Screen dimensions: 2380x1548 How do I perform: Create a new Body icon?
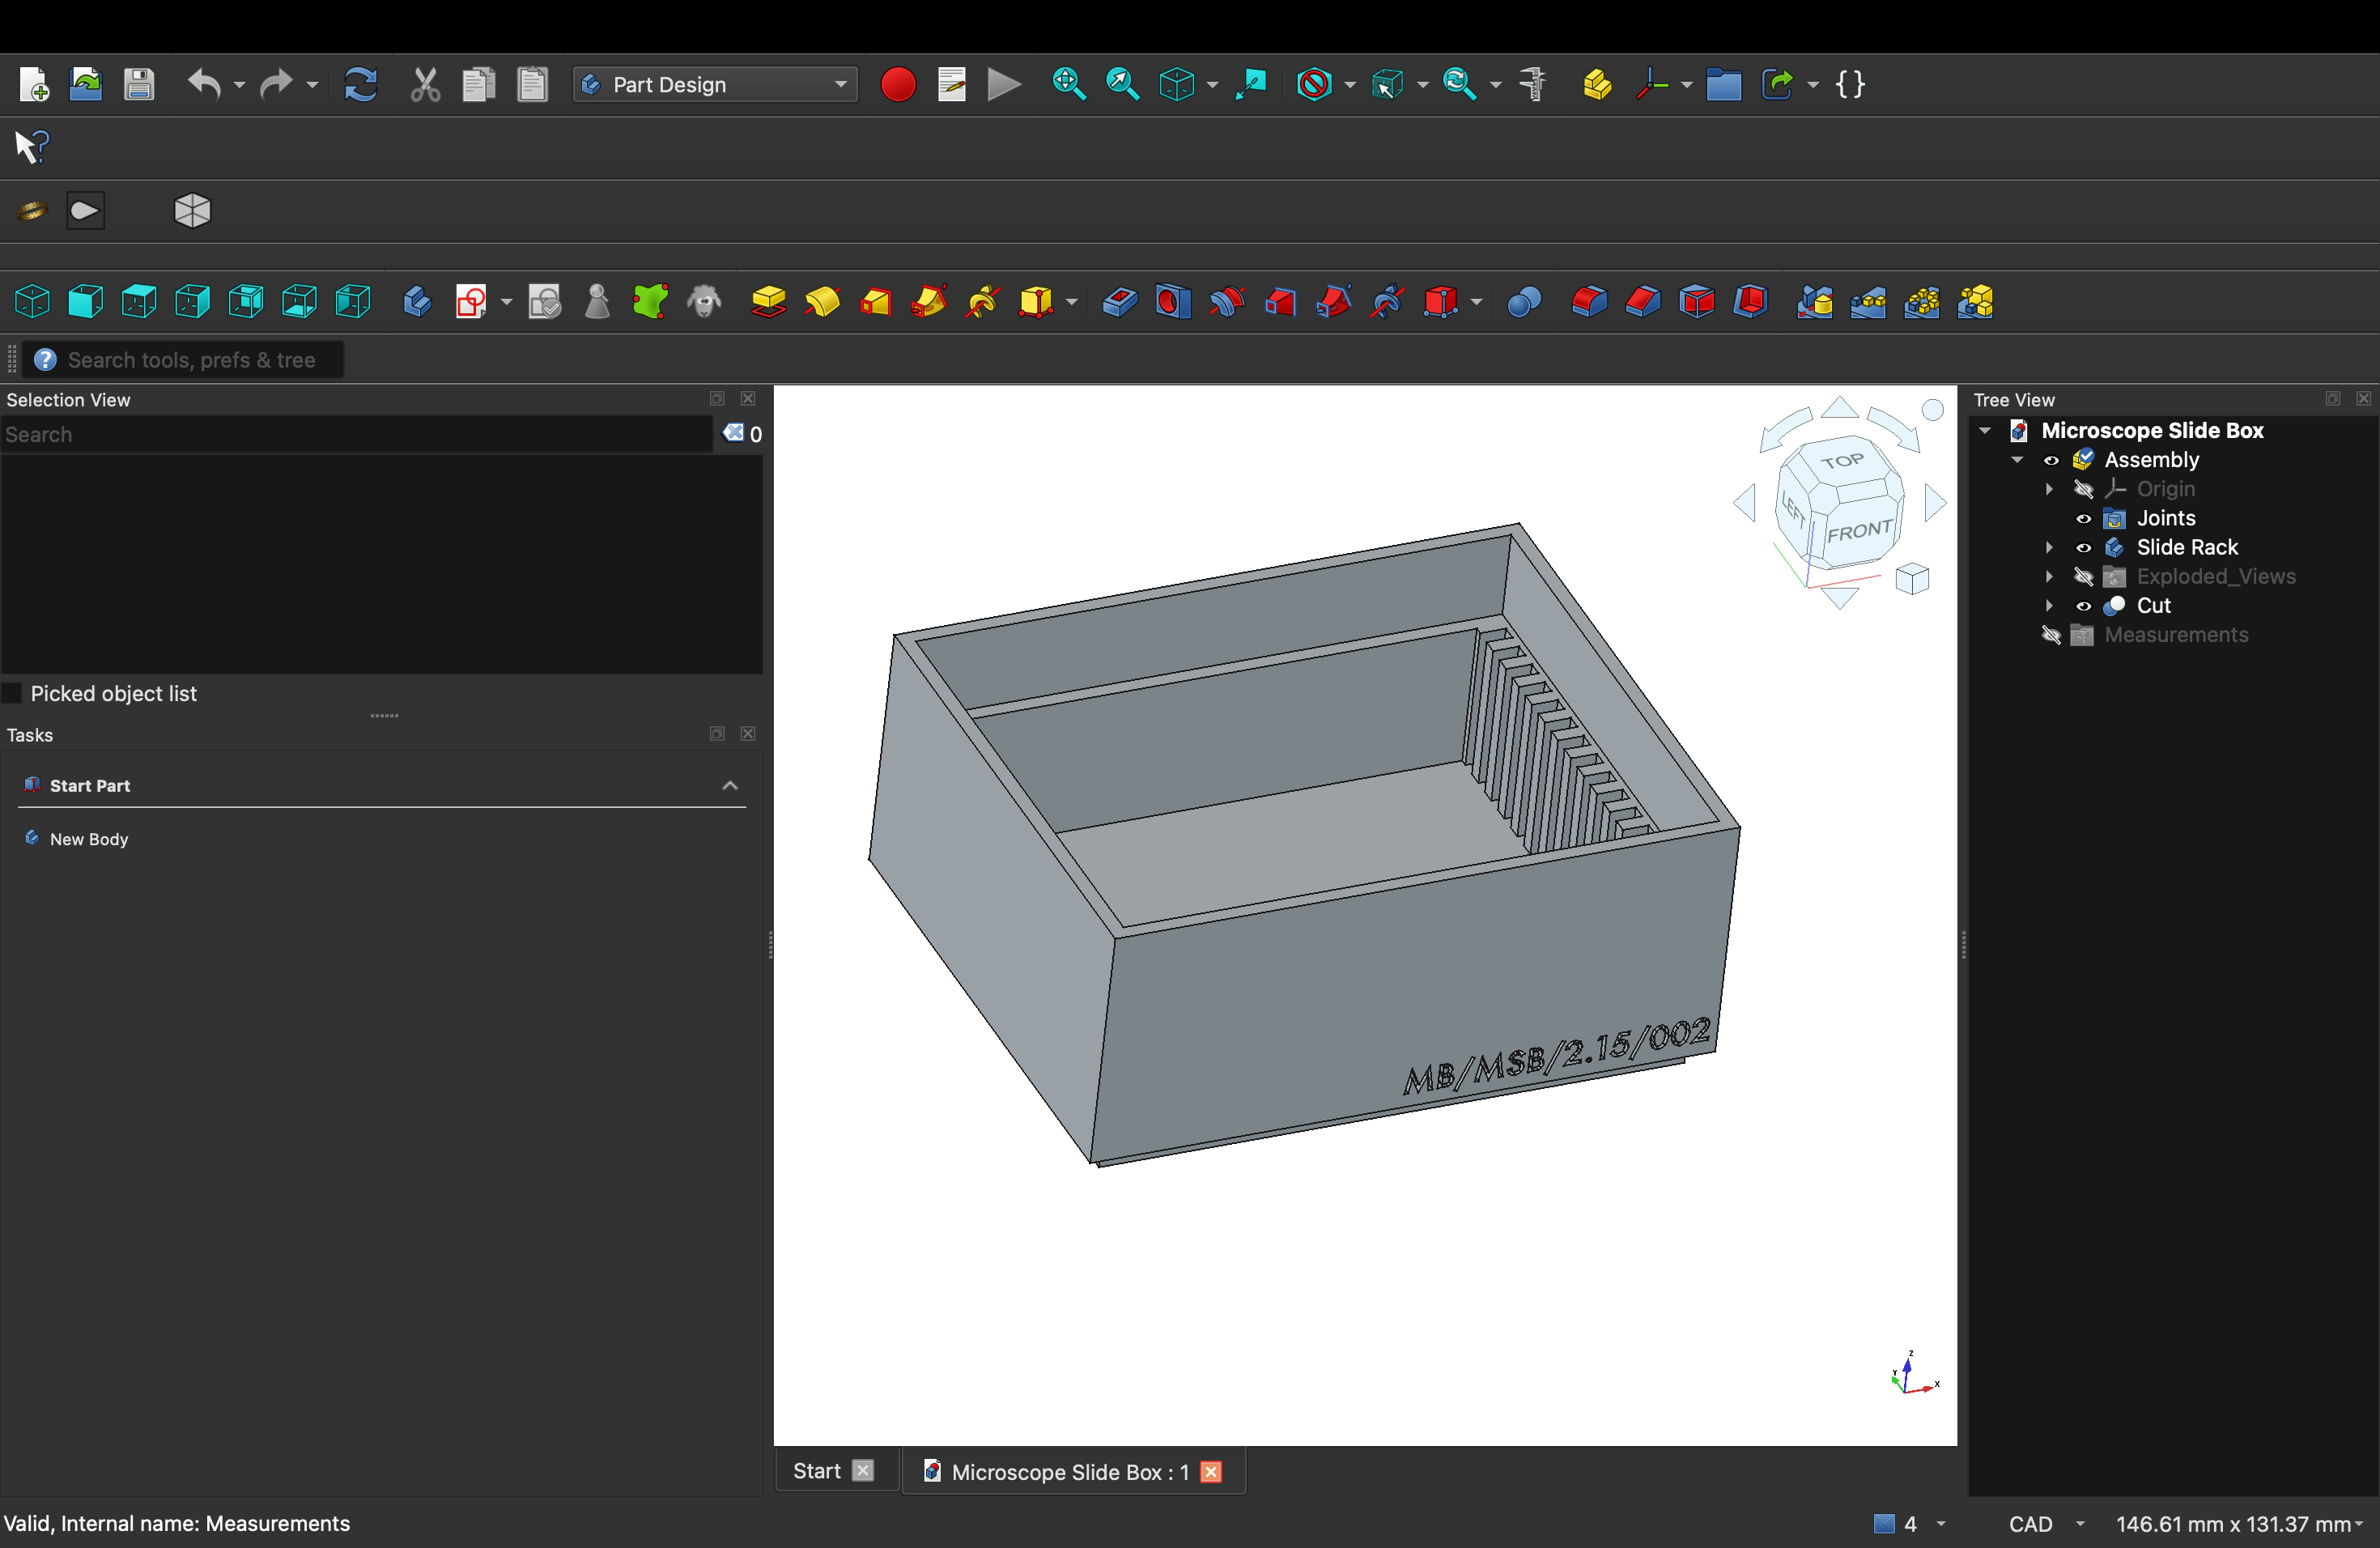(417, 302)
